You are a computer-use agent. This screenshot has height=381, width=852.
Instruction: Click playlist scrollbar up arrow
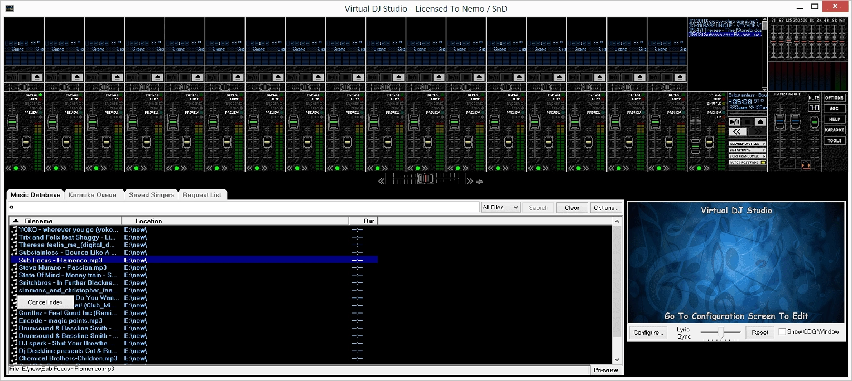(764, 19)
